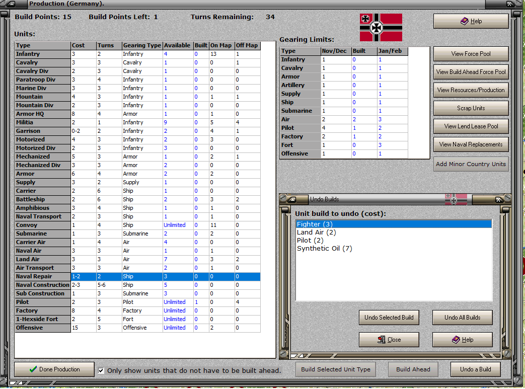Click the book icon in Undo Builds Help

pos(456,340)
